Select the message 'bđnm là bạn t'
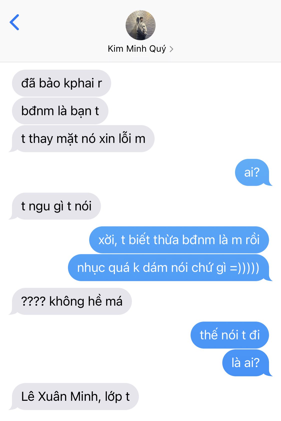 pos(60,111)
